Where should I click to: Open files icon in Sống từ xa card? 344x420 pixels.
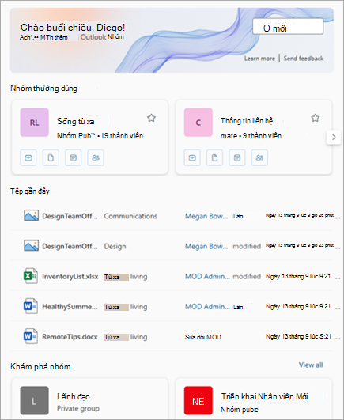tap(51, 157)
